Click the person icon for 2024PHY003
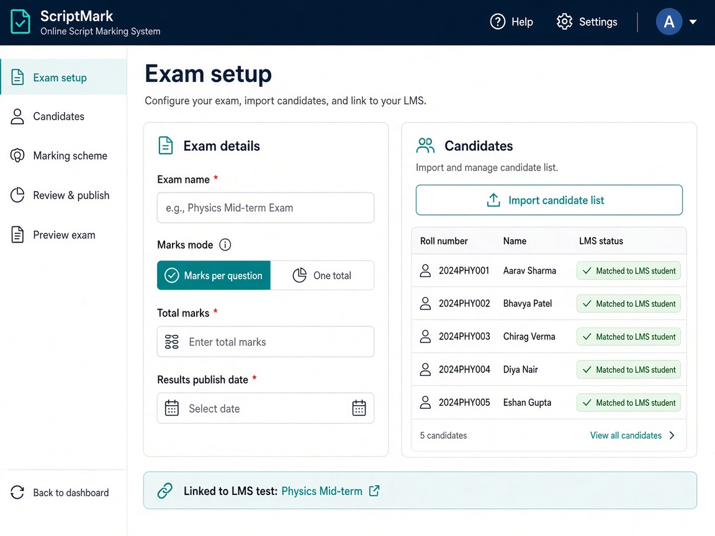 (425, 336)
